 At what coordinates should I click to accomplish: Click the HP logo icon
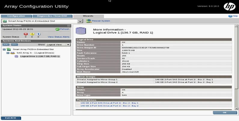[x=230, y=7]
